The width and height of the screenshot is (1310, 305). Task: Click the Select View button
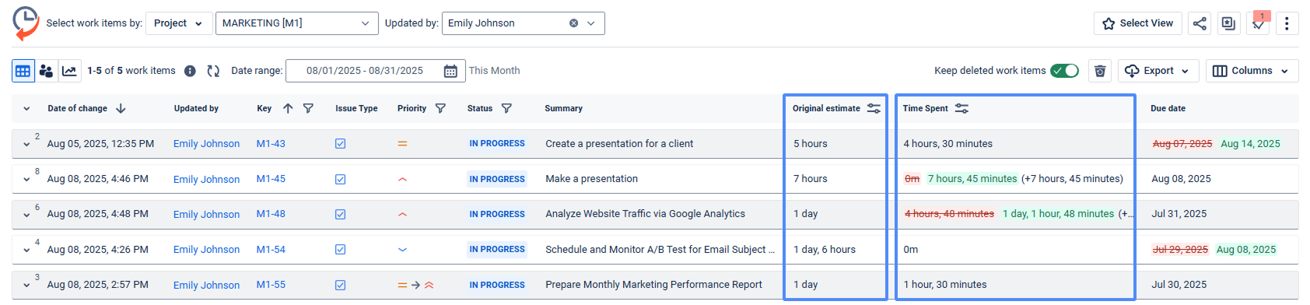coord(1137,23)
